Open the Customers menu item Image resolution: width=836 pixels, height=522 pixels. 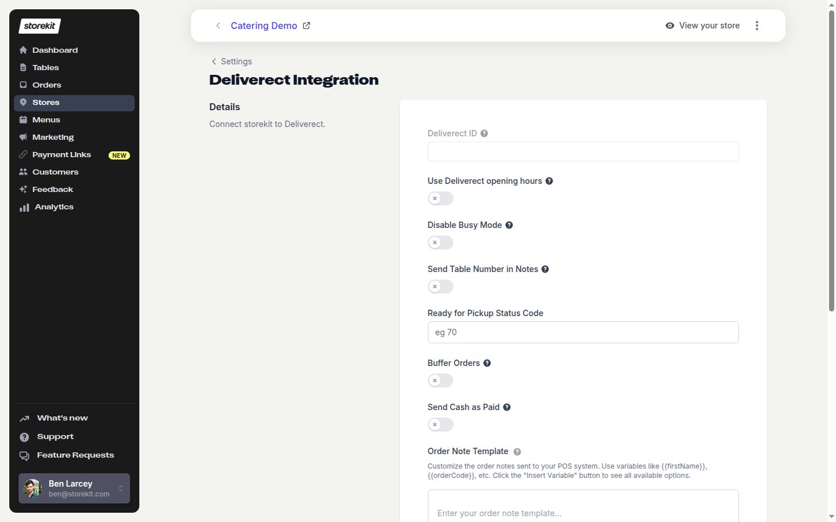point(74,172)
